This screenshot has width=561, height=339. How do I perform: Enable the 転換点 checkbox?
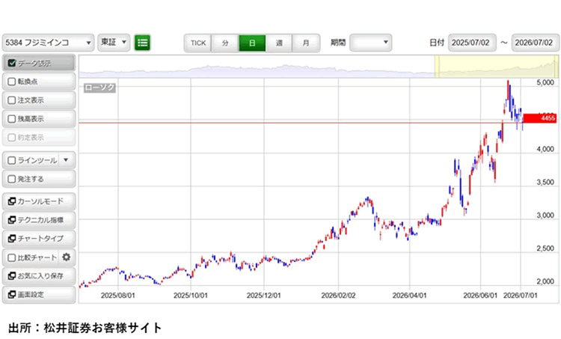click(x=12, y=82)
